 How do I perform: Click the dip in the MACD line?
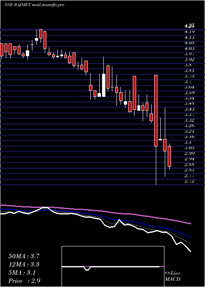coord(87,269)
